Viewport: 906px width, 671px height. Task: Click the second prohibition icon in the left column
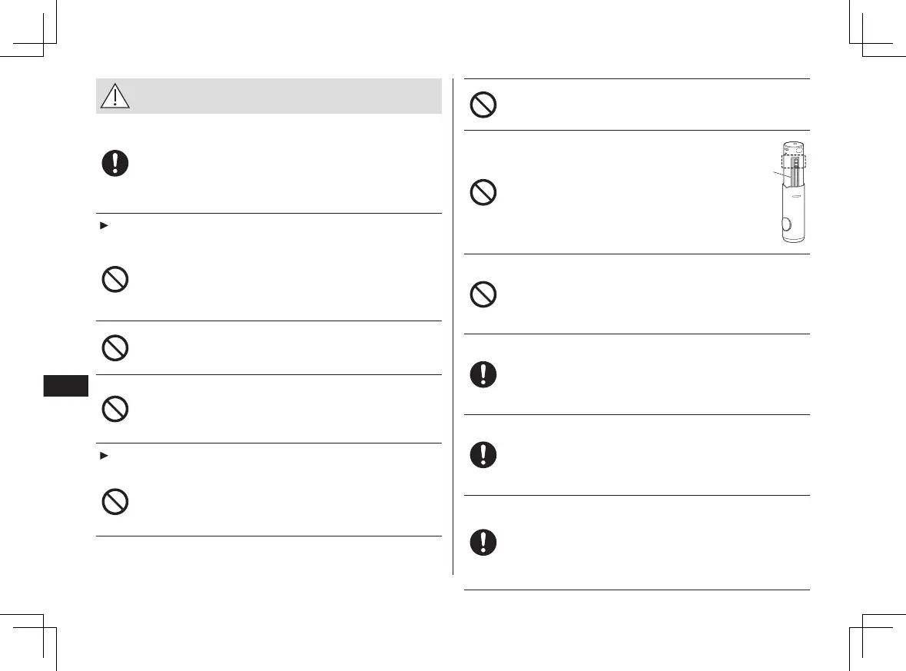[114, 348]
